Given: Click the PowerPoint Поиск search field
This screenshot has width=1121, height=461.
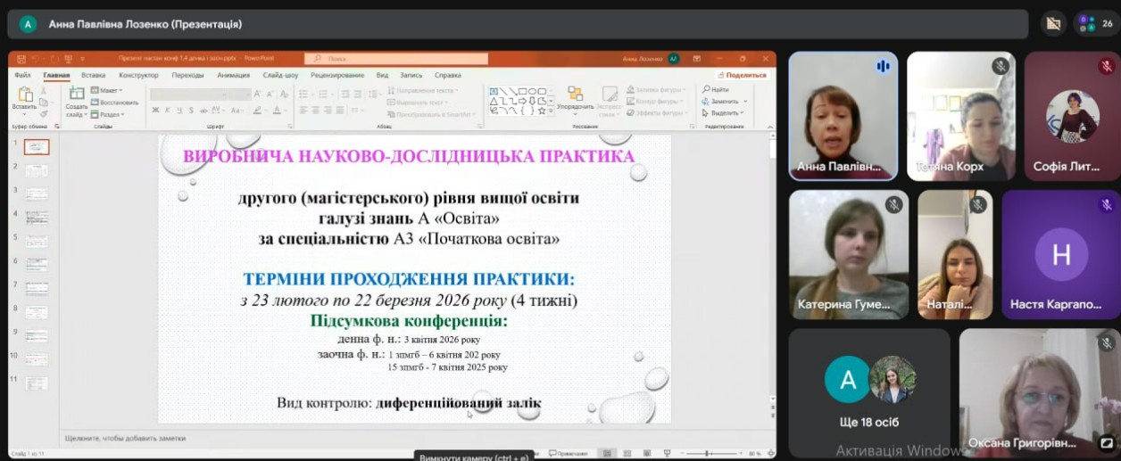Looking at the screenshot, I should (x=396, y=59).
